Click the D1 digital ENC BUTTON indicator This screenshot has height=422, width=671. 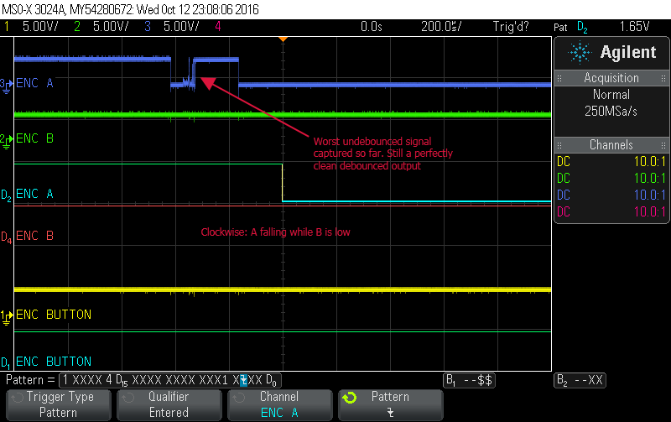6,362
